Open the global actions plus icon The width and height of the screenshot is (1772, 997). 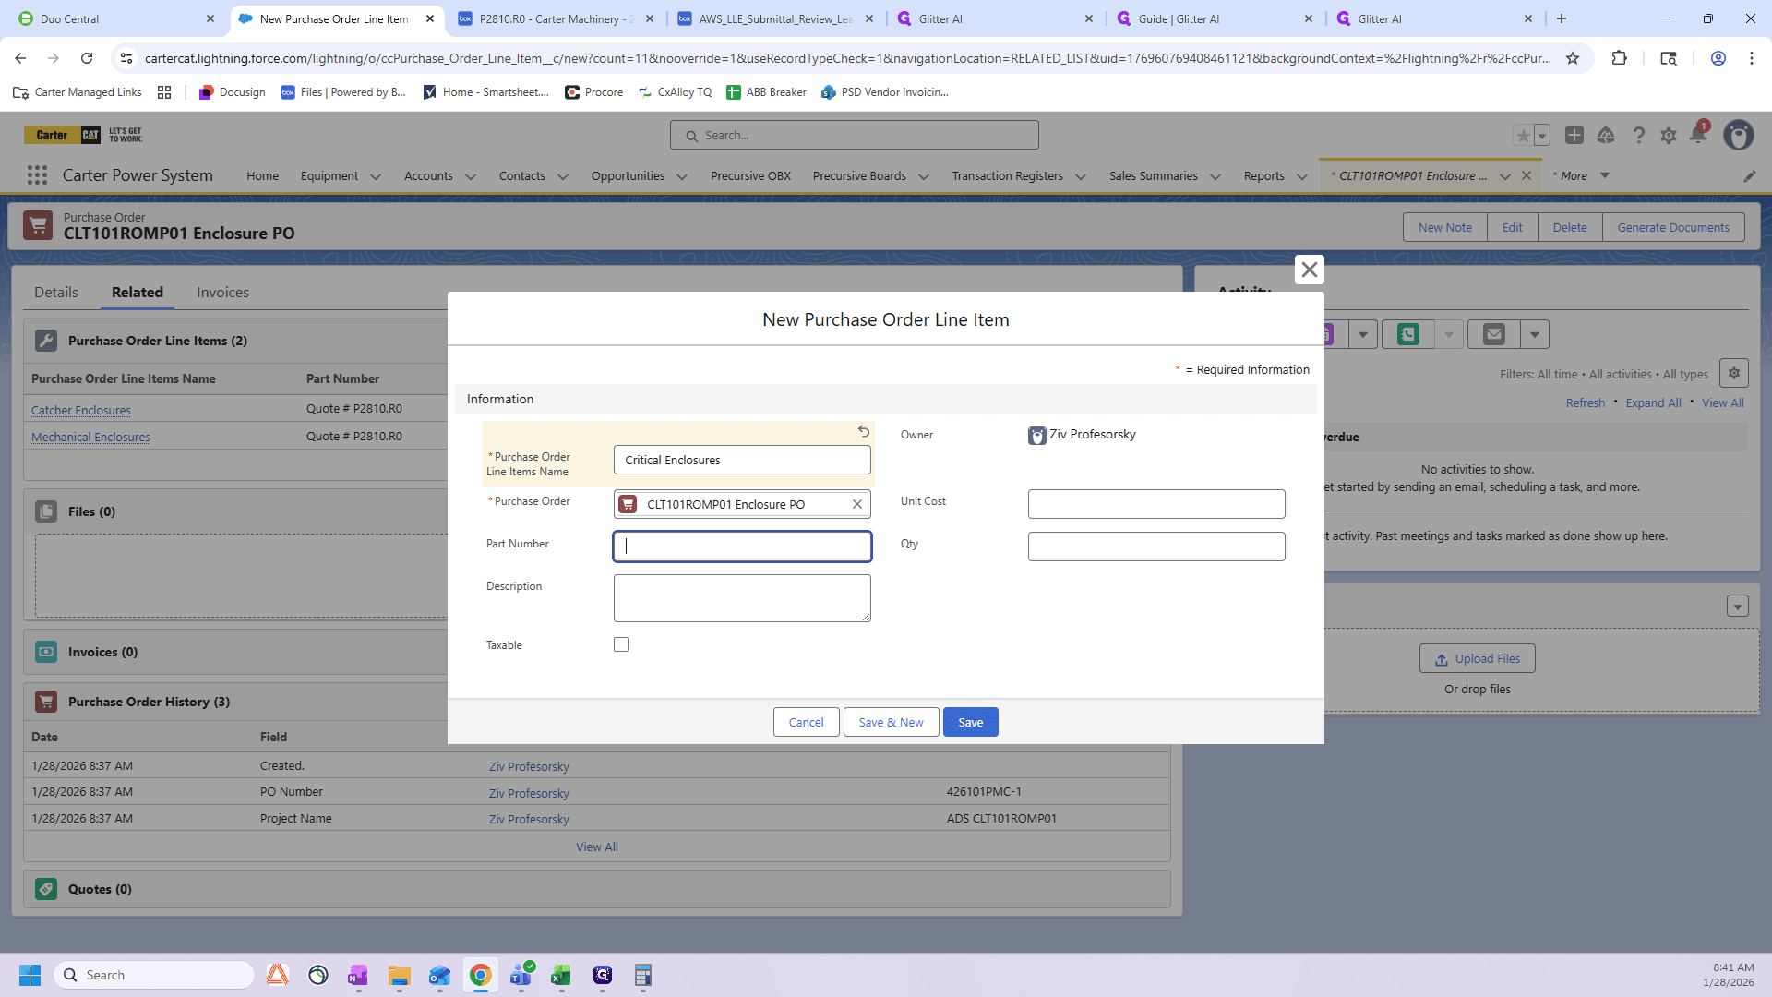1574,135
